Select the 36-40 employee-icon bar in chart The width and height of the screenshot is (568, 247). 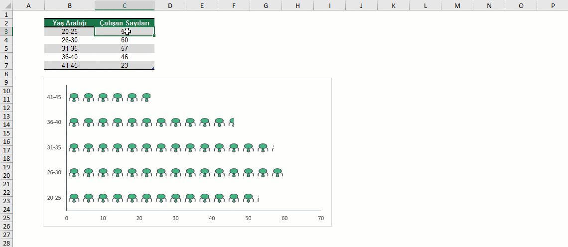150,123
